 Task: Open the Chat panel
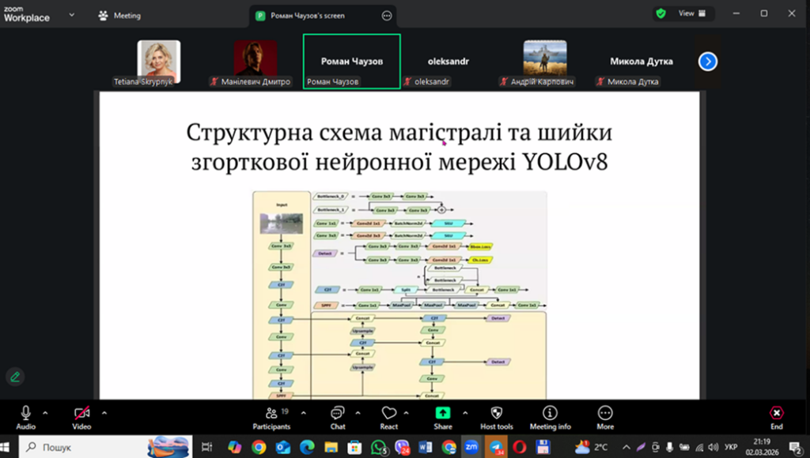coord(338,413)
